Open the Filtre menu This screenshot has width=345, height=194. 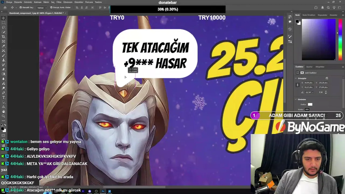point(59,2)
